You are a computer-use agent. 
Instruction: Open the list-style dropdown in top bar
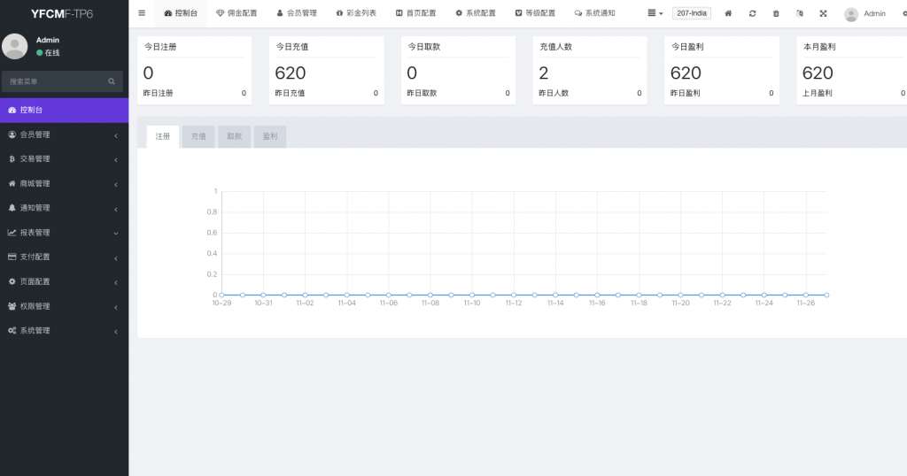tap(655, 14)
